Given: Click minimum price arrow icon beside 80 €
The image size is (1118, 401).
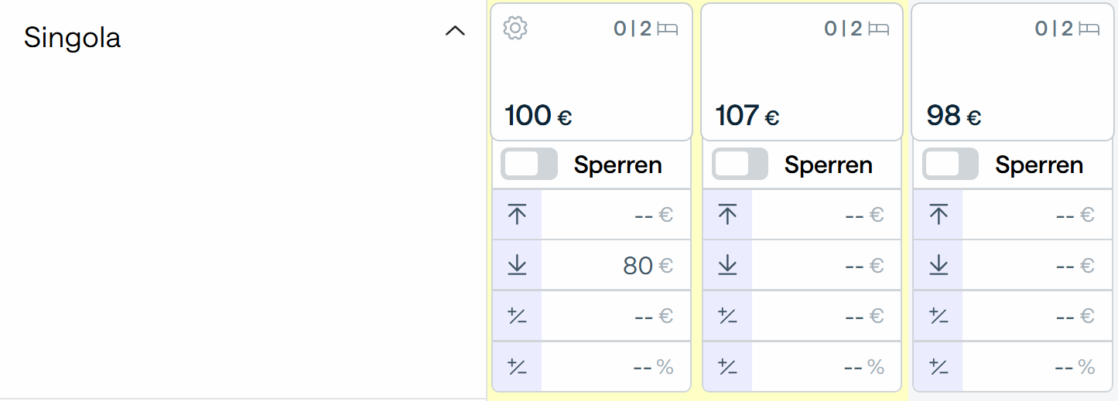Looking at the screenshot, I should tap(517, 265).
